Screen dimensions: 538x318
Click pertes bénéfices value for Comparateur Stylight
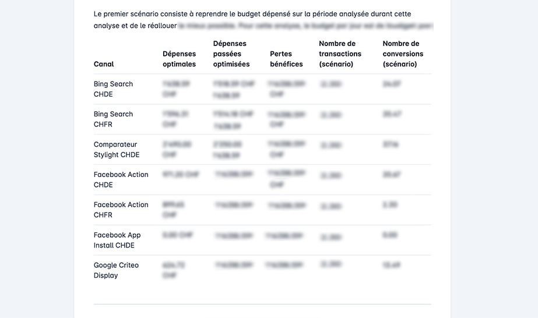pos(286,149)
